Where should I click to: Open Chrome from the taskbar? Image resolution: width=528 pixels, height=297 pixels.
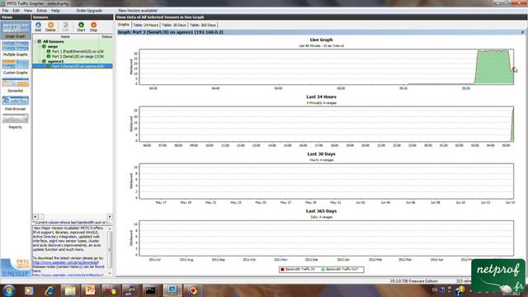point(192,290)
